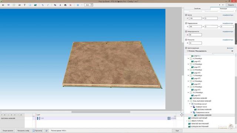The image size is (237, 133).
Task: Open модификаторы link for Размытие
Action: click(228, 40)
